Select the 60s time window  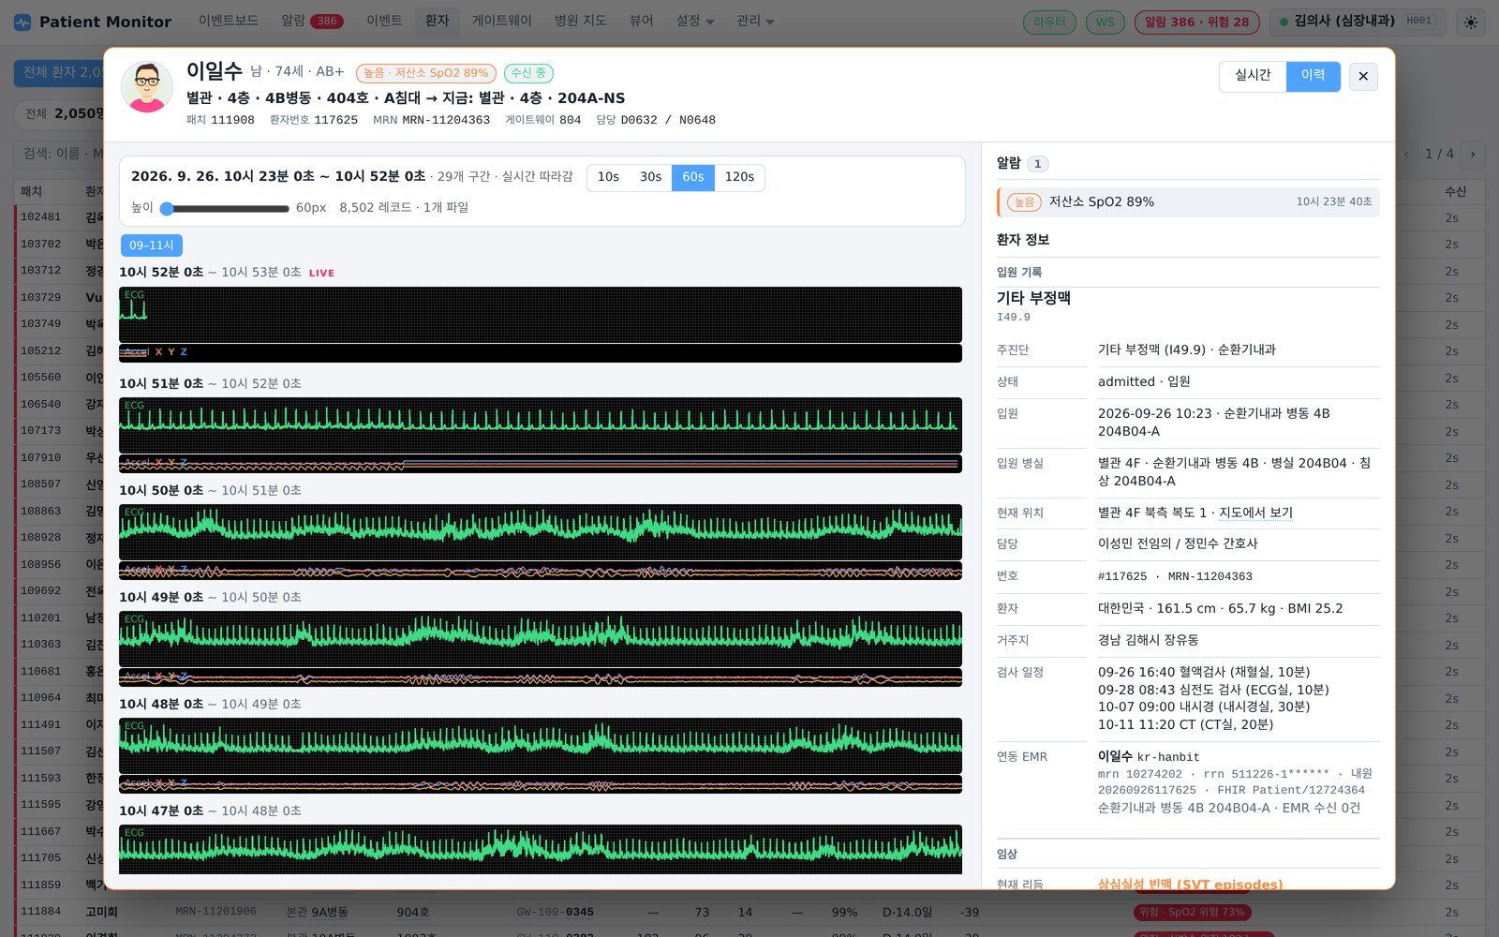click(x=693, y=177)
